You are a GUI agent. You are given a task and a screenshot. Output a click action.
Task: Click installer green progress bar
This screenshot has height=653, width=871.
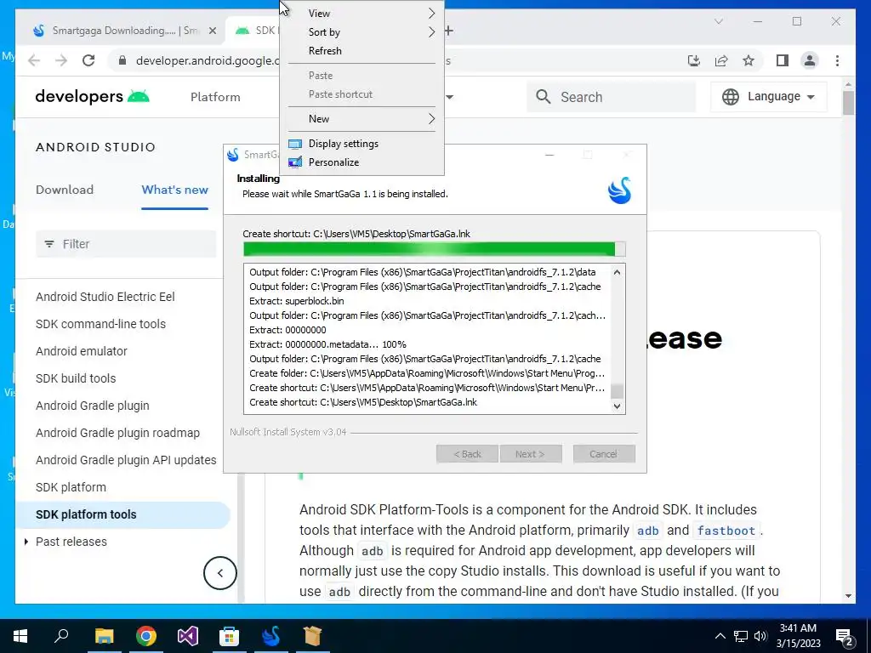tap(435, 249)
